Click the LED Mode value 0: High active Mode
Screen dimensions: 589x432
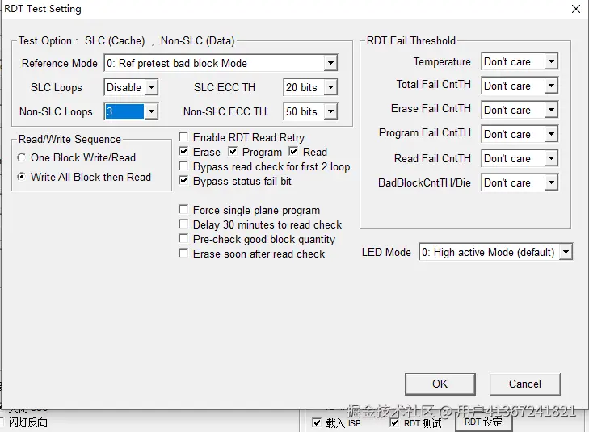pyautogui.click(x=490, y=252)
